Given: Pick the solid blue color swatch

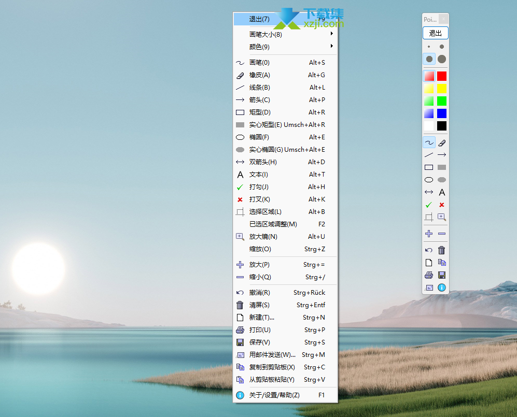Looking at the screenshot, I should coord(442,113).
